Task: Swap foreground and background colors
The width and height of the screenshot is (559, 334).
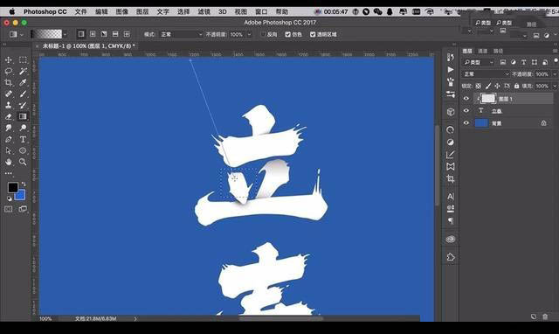Action: pyautogui.click(x=24, y=184)
